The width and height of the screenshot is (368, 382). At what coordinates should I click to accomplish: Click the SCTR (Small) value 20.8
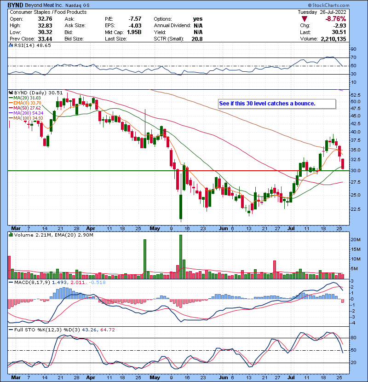(x=197, y=39)
